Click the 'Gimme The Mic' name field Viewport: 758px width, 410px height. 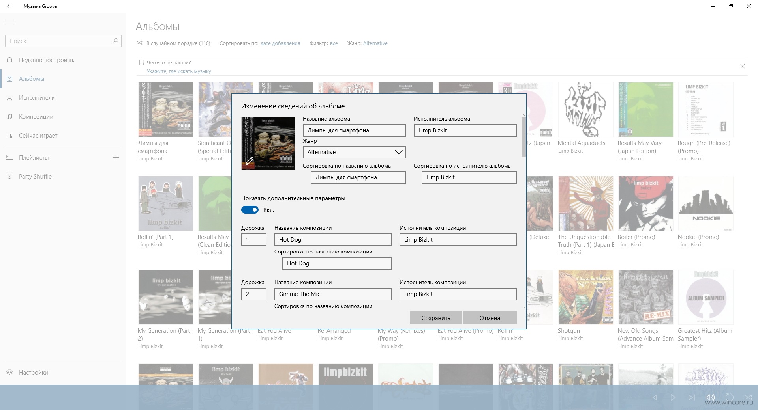point(333,294)
